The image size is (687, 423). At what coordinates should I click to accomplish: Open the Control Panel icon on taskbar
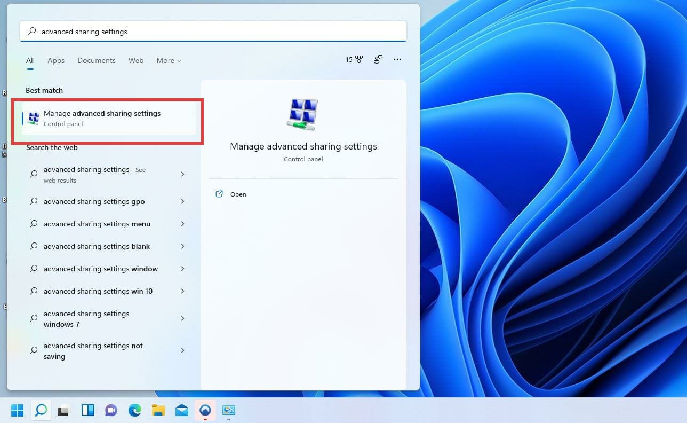point(229,410)
